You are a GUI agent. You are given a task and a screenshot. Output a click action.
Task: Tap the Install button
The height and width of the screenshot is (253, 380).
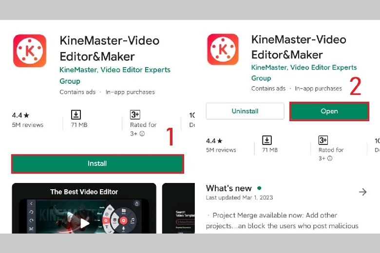coord(97,163)
